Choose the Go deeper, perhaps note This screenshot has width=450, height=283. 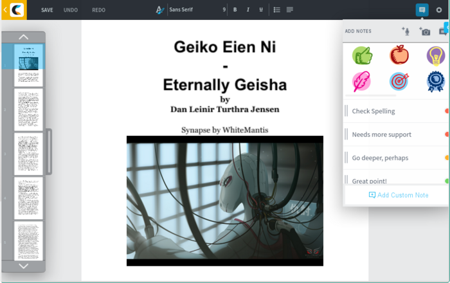point(397,158)
